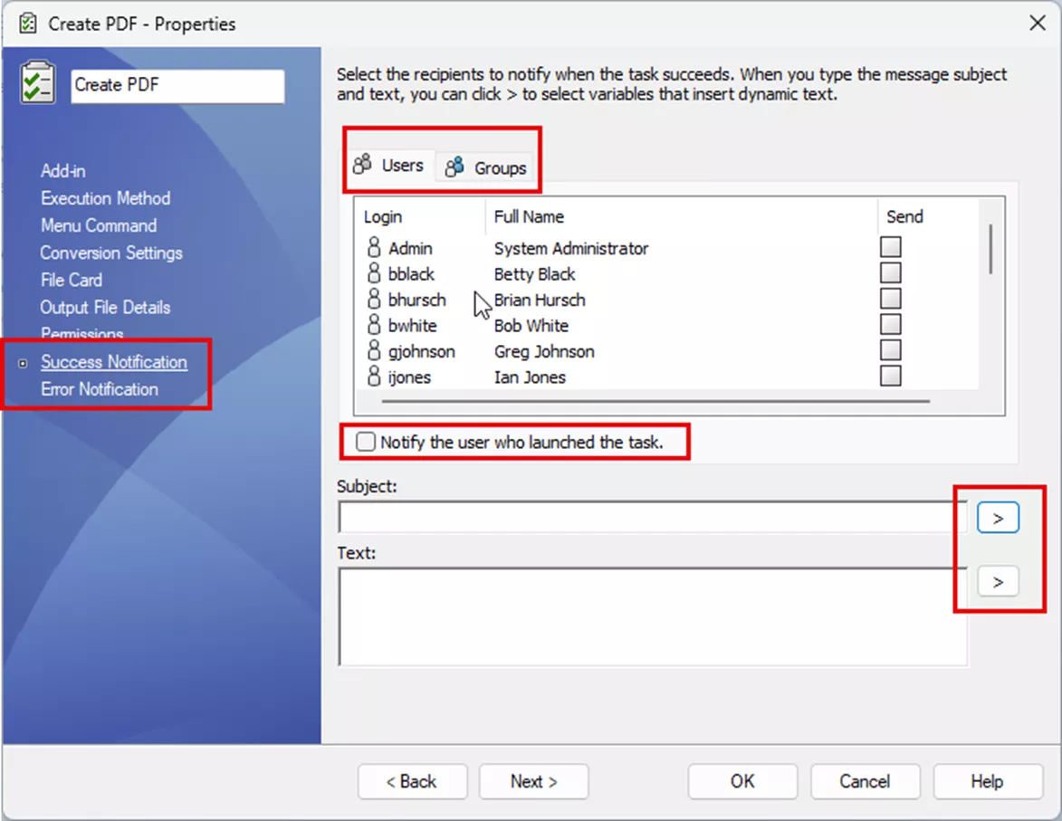
Task: Select the gjohnson user icon
Action: 374,350
